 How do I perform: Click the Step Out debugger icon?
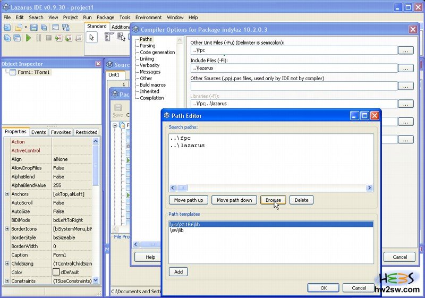79,38
